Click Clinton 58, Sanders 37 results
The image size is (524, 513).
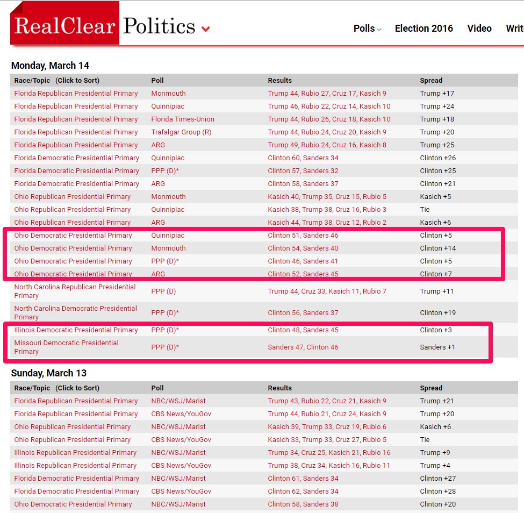(x=303, y=184)
